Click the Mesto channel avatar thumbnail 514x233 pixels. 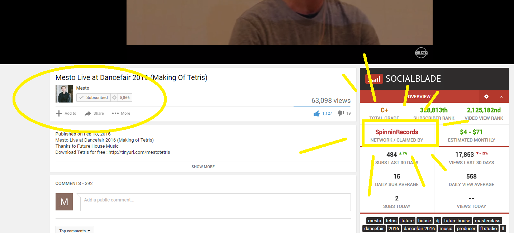click(64, 94)
